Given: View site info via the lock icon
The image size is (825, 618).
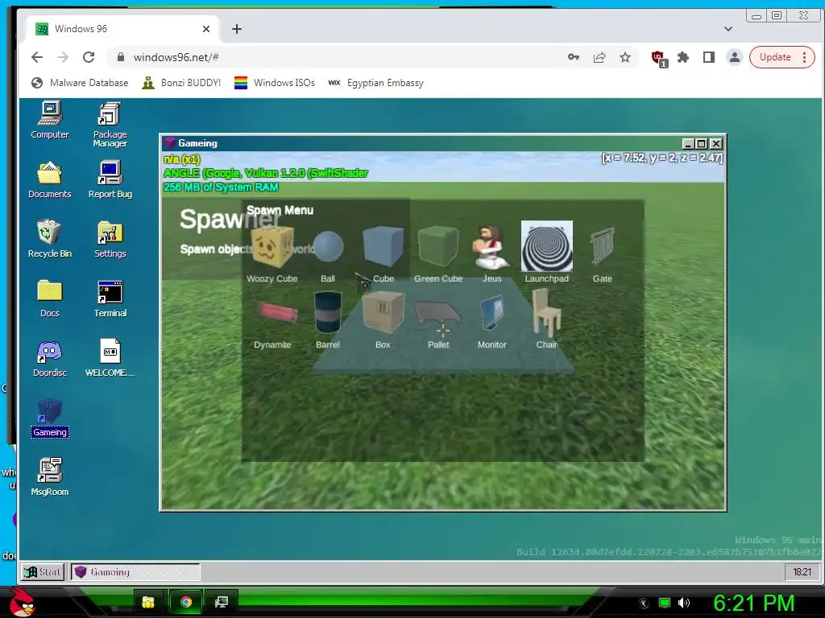Looking at the screenshot, I should [121, 57].
